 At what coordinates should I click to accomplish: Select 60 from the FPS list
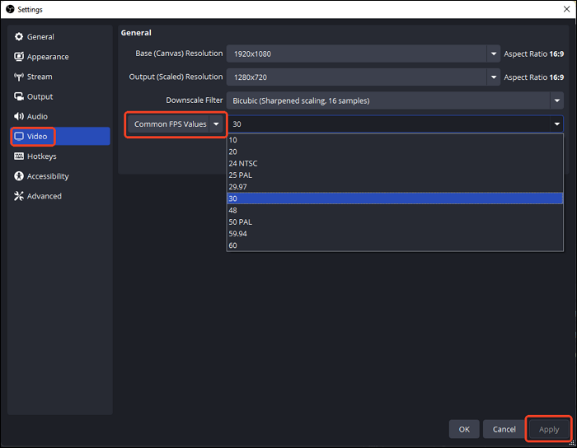click(x=233, y=245)
